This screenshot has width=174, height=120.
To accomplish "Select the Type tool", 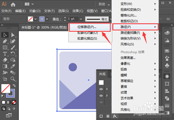I will coord(5,54).
